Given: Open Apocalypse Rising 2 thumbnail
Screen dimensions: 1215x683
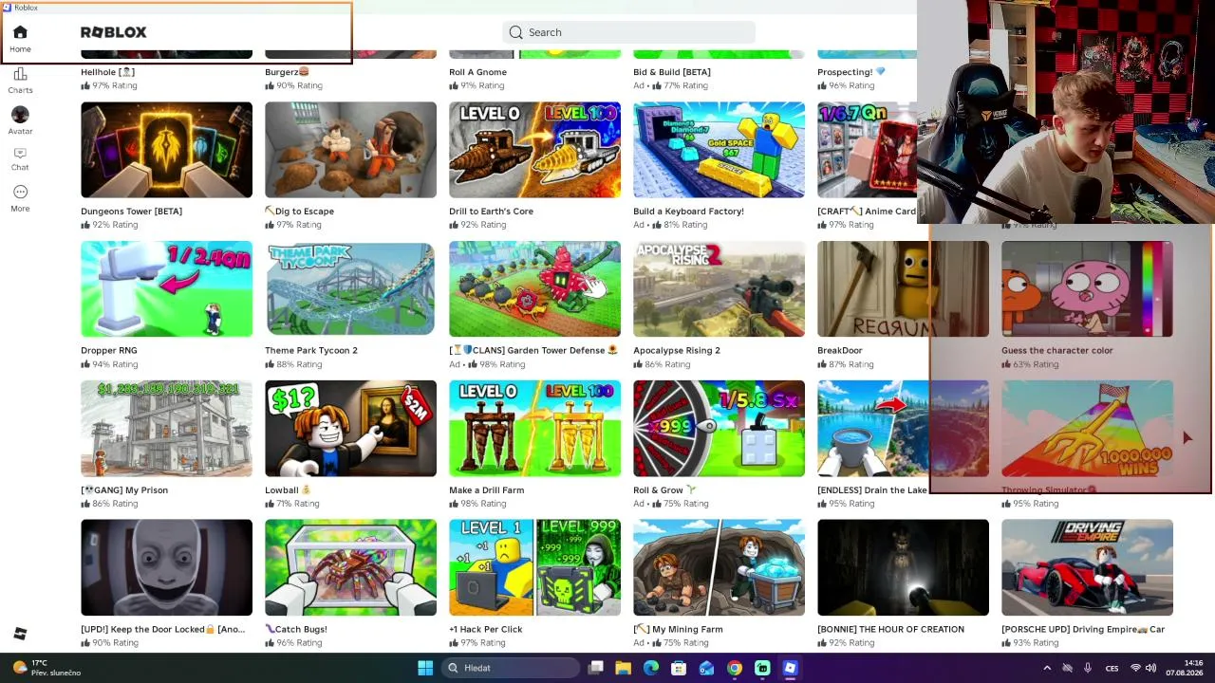Looking at the screenshot, I should coord(719,289).
